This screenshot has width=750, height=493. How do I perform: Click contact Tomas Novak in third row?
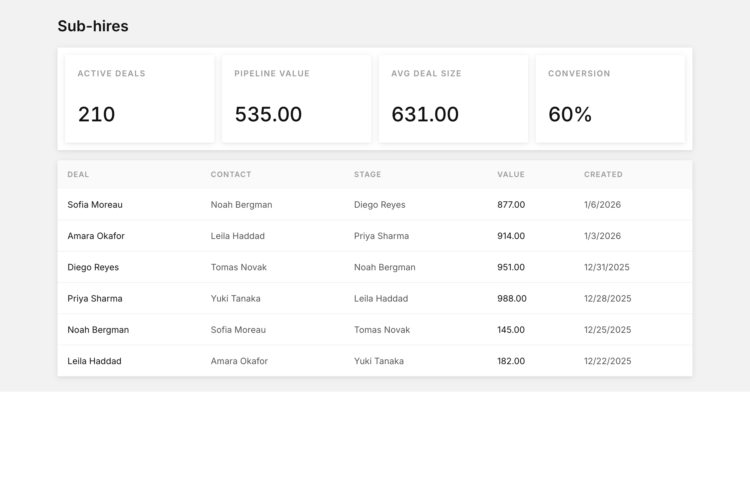[x=238, y=267]
